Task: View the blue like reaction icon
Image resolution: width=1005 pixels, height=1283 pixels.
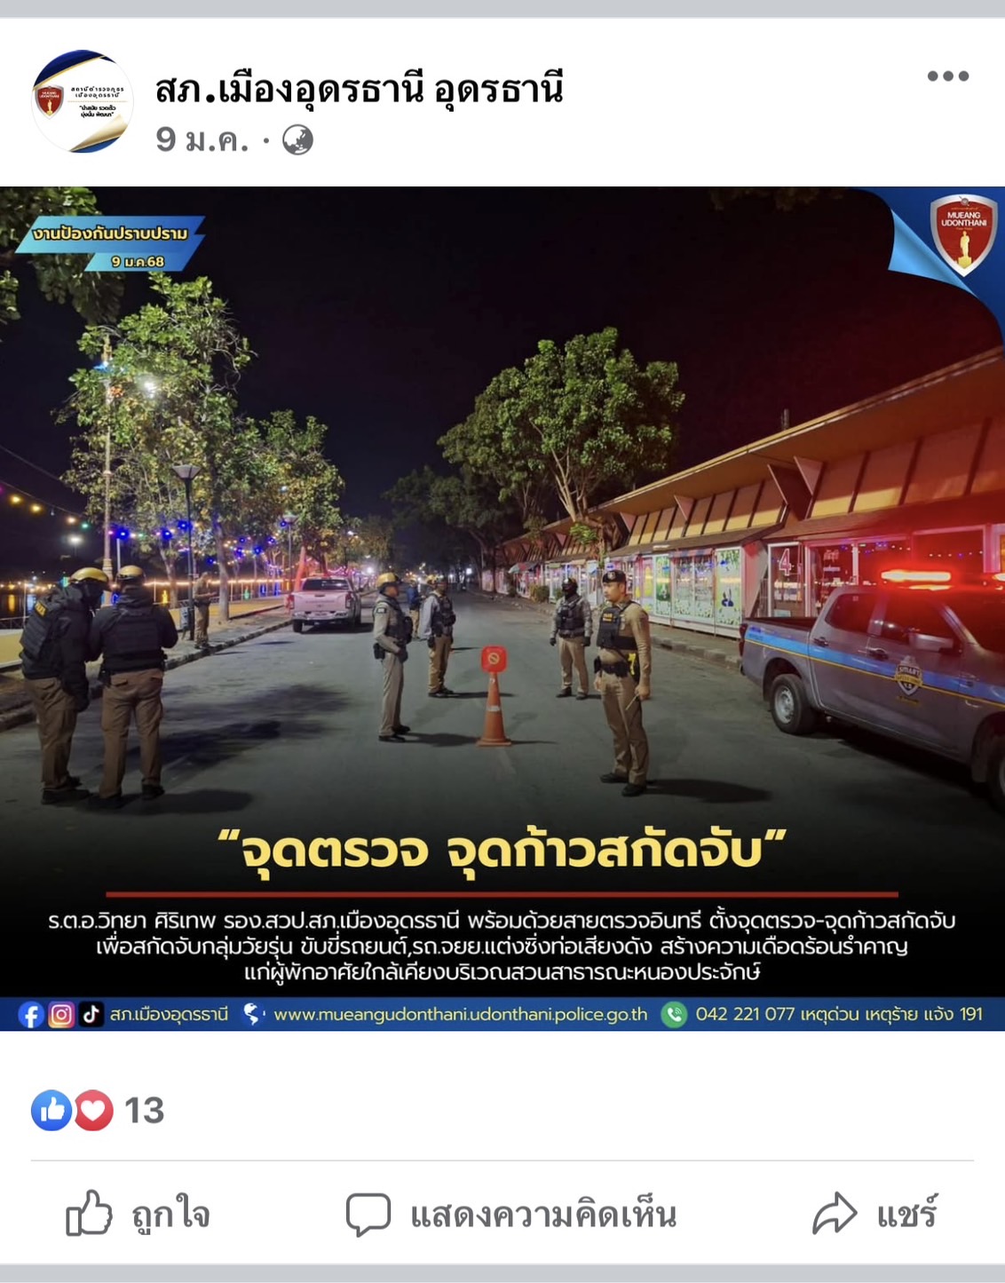Action: pyautogui.click(x=51, y=1110)
